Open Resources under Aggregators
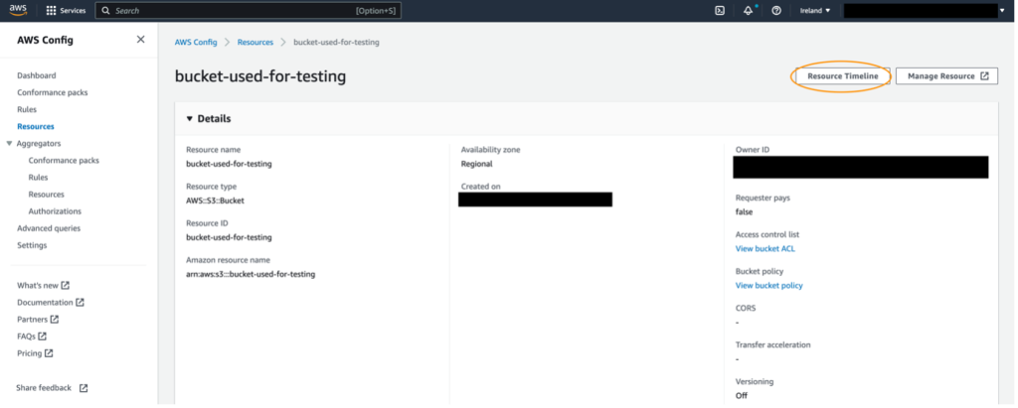The image size is (1018, 408). tap(46, 194)
